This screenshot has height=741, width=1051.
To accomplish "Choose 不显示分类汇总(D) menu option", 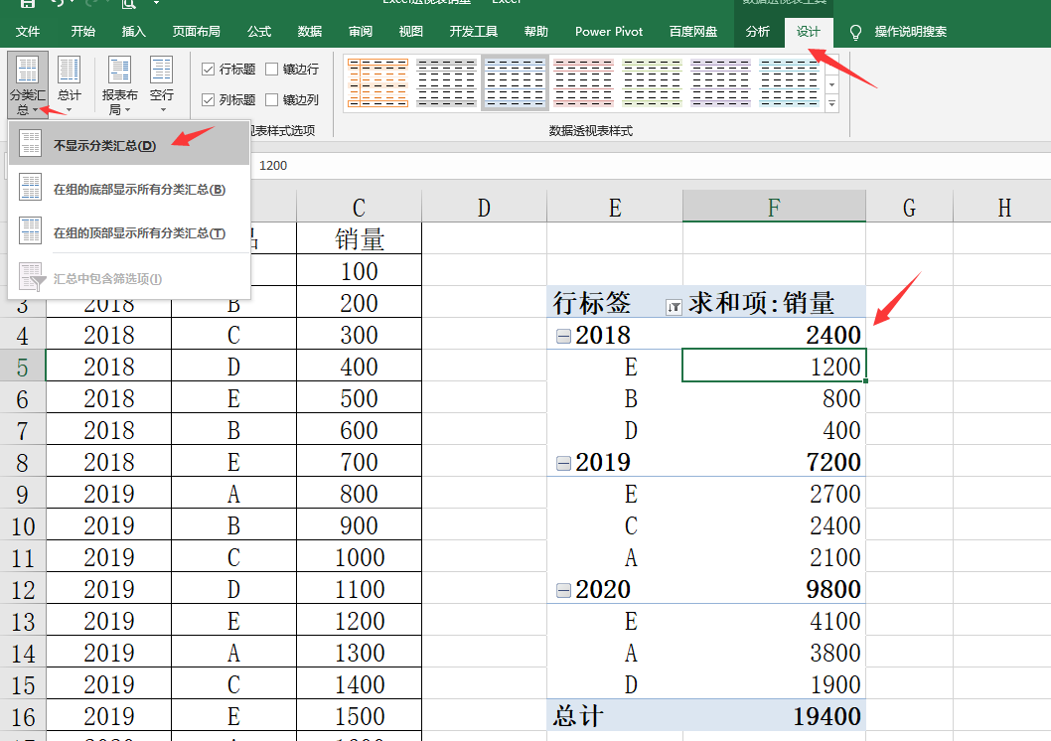I will (129, 145).
